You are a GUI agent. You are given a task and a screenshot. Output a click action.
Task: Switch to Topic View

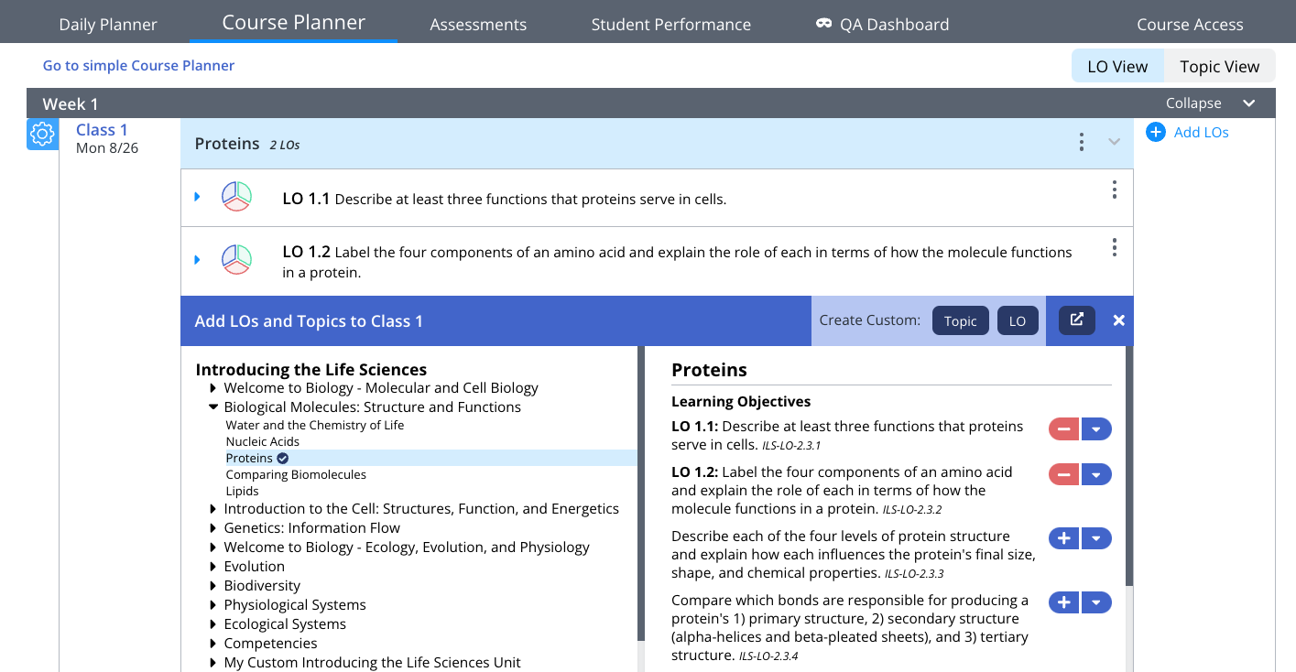click(x=1220, y=66)
